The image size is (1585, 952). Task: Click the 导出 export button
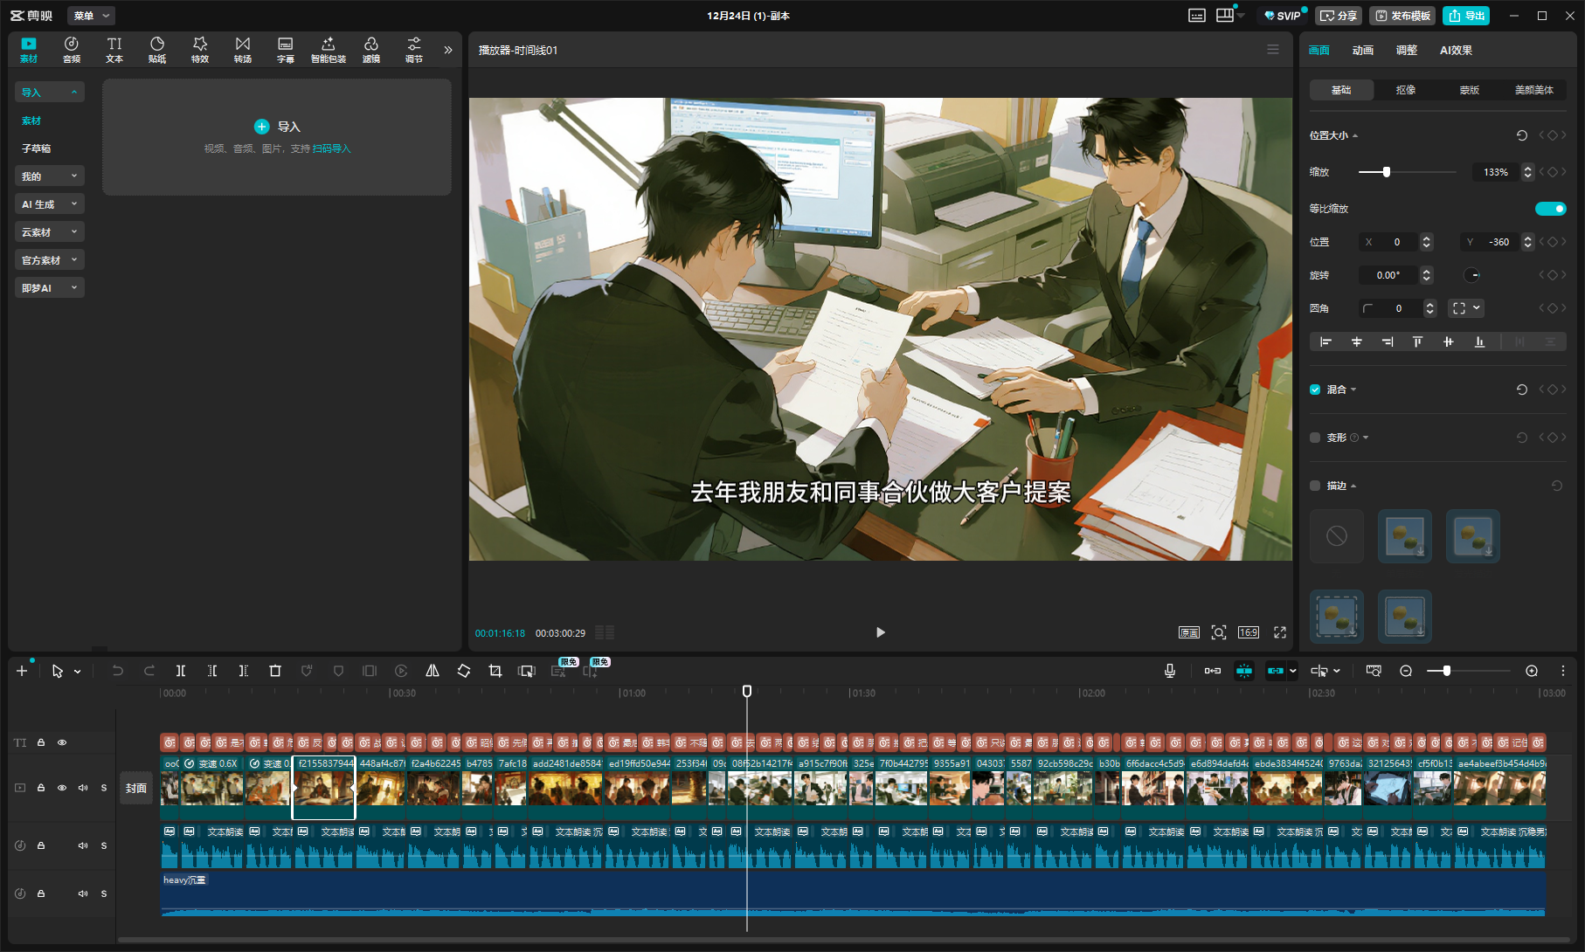tap(1466, 16)
